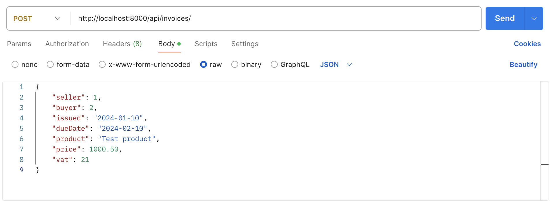This screenshot has width=552, height=202.
Task: Open the Scripts tab
Action: (206, 44)
